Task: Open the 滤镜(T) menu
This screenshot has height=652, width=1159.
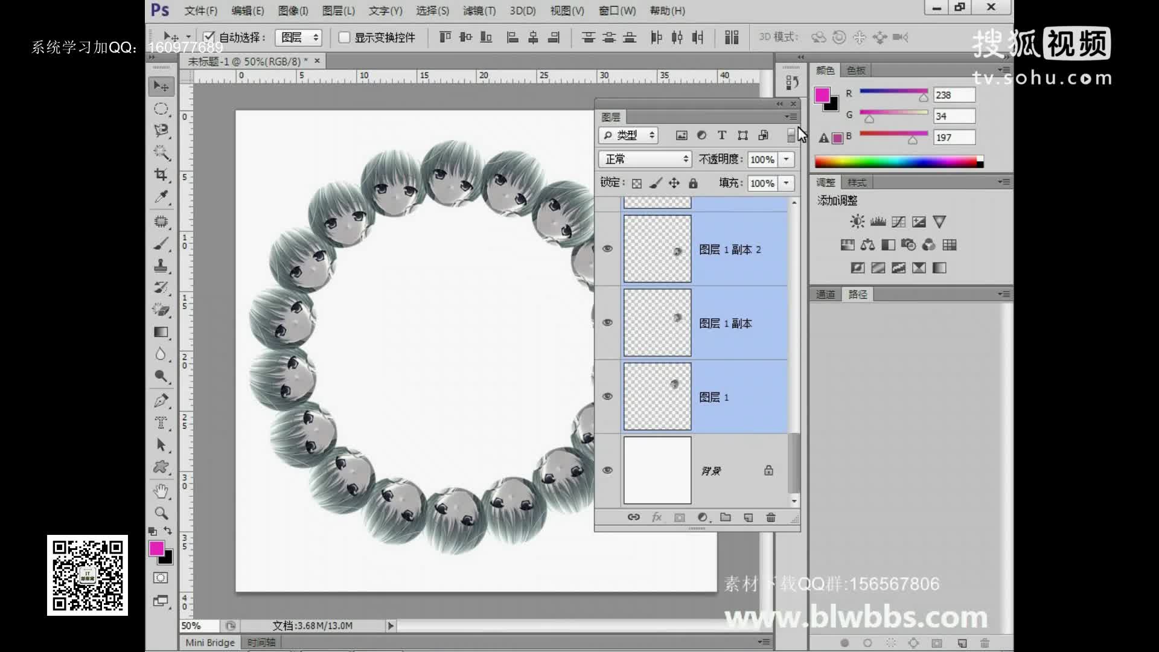Action: click(x=479, y=11)
